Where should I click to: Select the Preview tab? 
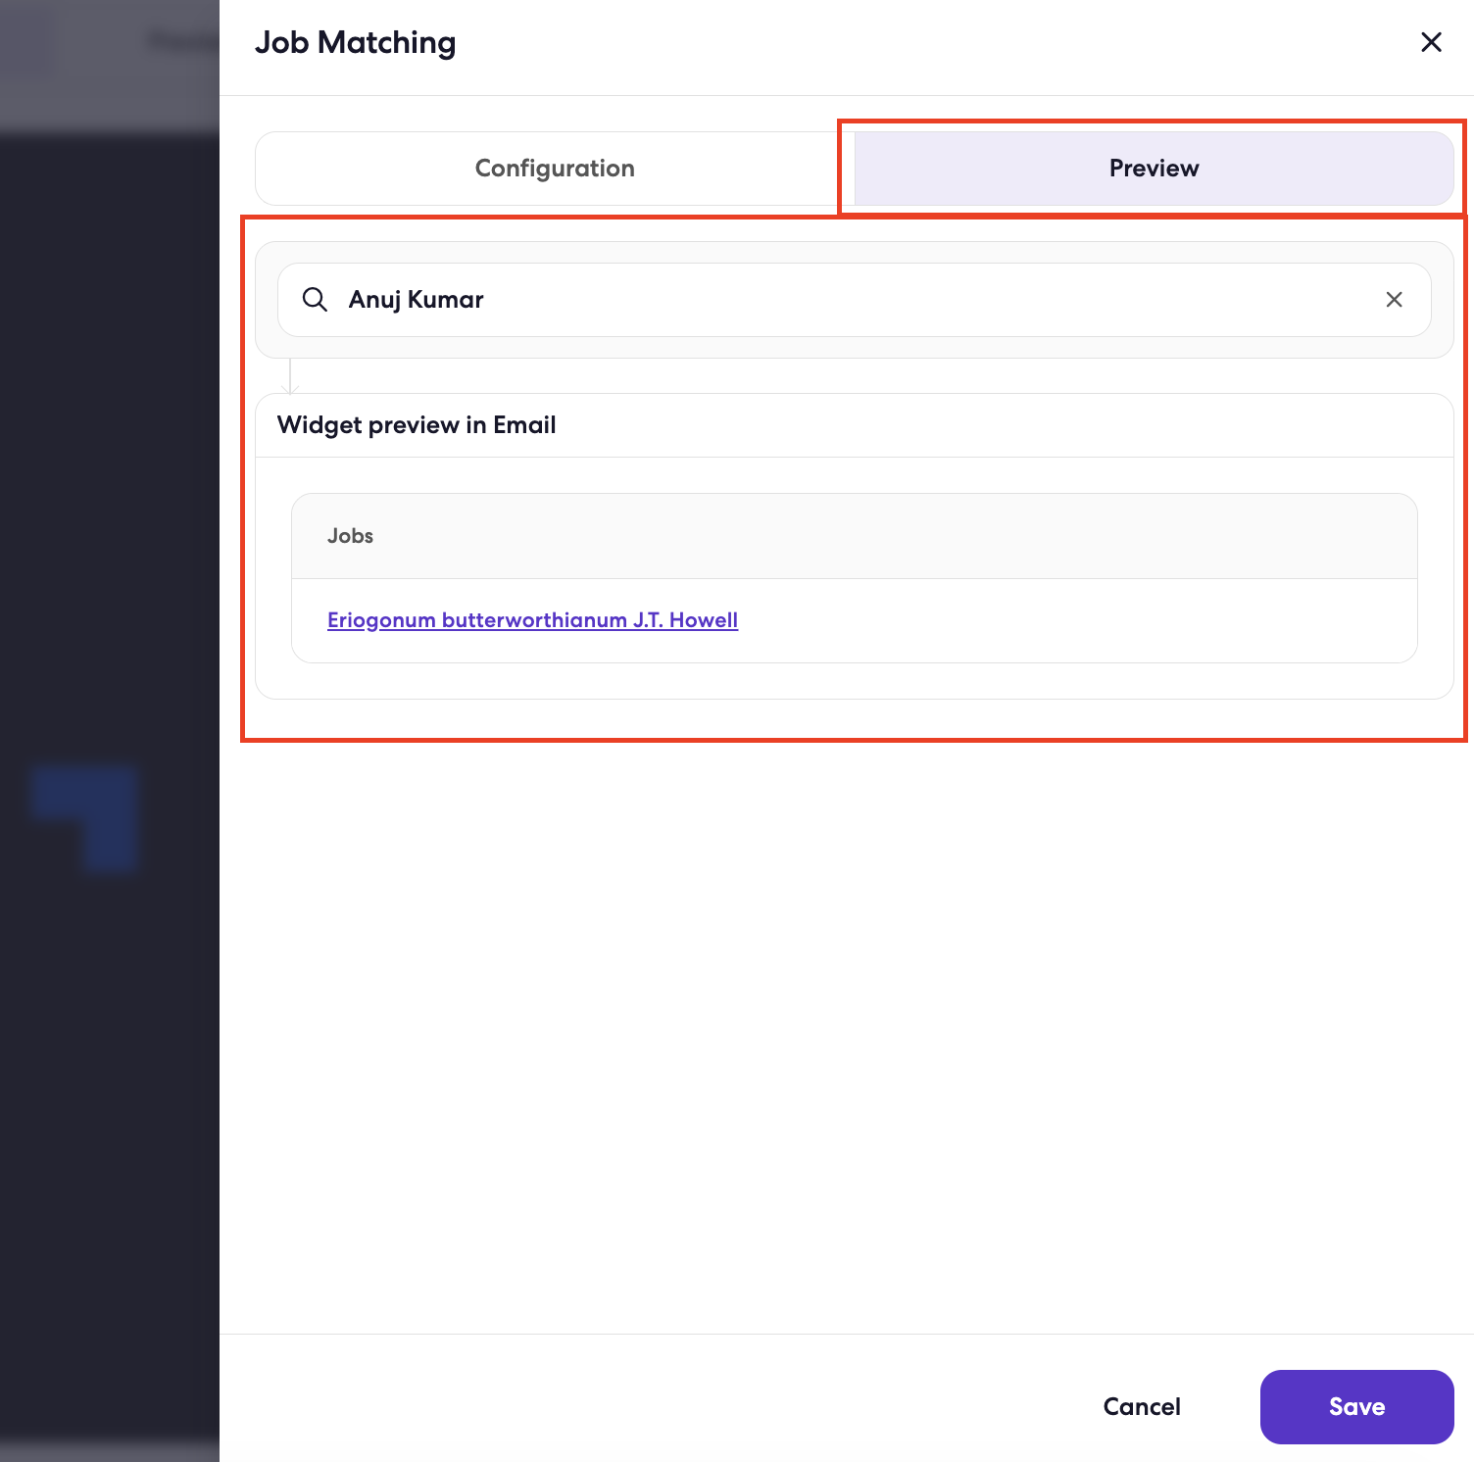point(1154,169)
